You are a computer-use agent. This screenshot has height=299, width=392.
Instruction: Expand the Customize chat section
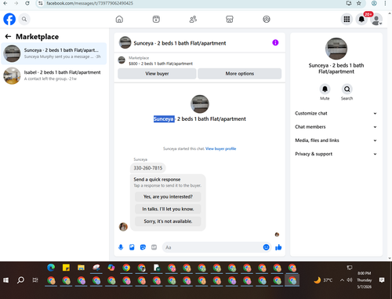[336, 113]
